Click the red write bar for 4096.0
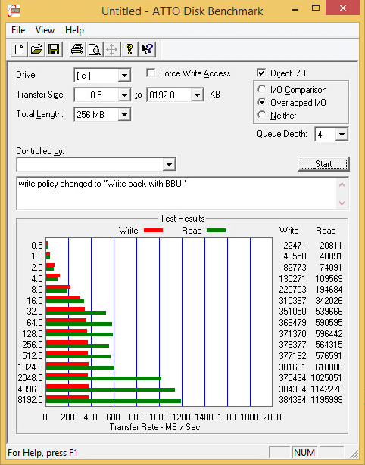This screenshot has width=365, height=465. [x=67, y=386]
